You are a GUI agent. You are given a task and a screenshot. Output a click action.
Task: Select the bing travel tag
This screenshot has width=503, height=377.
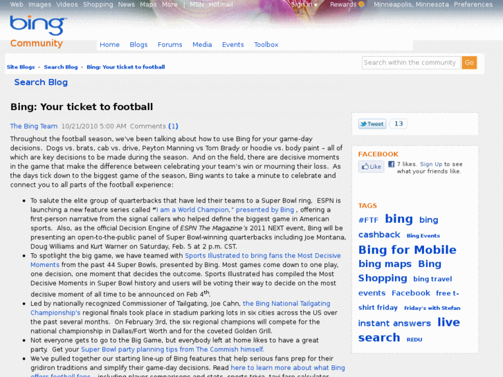coord(432,279)
